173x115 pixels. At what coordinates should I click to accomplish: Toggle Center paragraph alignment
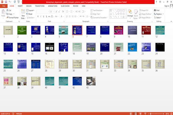(x=70, y=16)
